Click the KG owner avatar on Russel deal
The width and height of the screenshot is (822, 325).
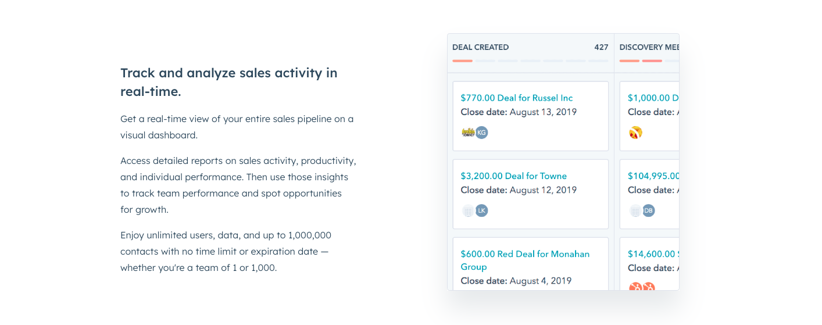[481, 133]
